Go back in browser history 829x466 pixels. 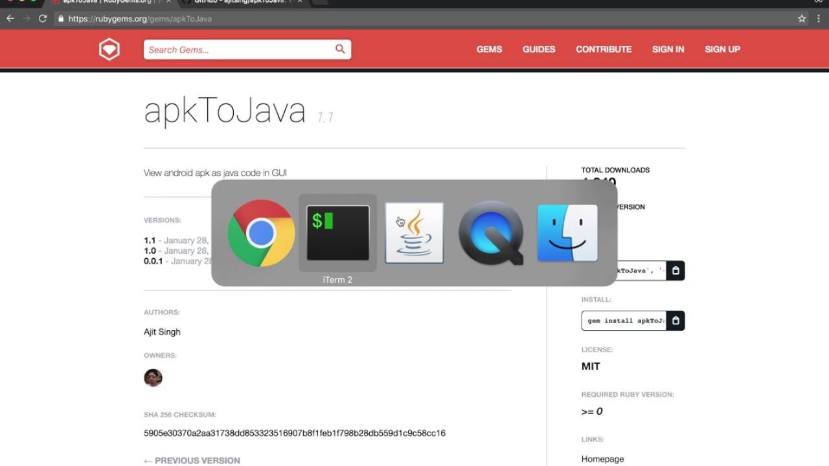10,19
